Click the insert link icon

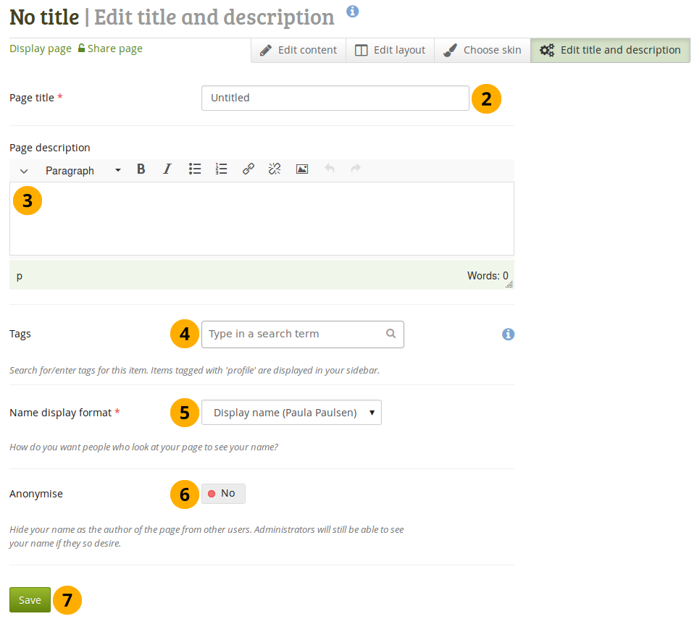coord(249,169)
